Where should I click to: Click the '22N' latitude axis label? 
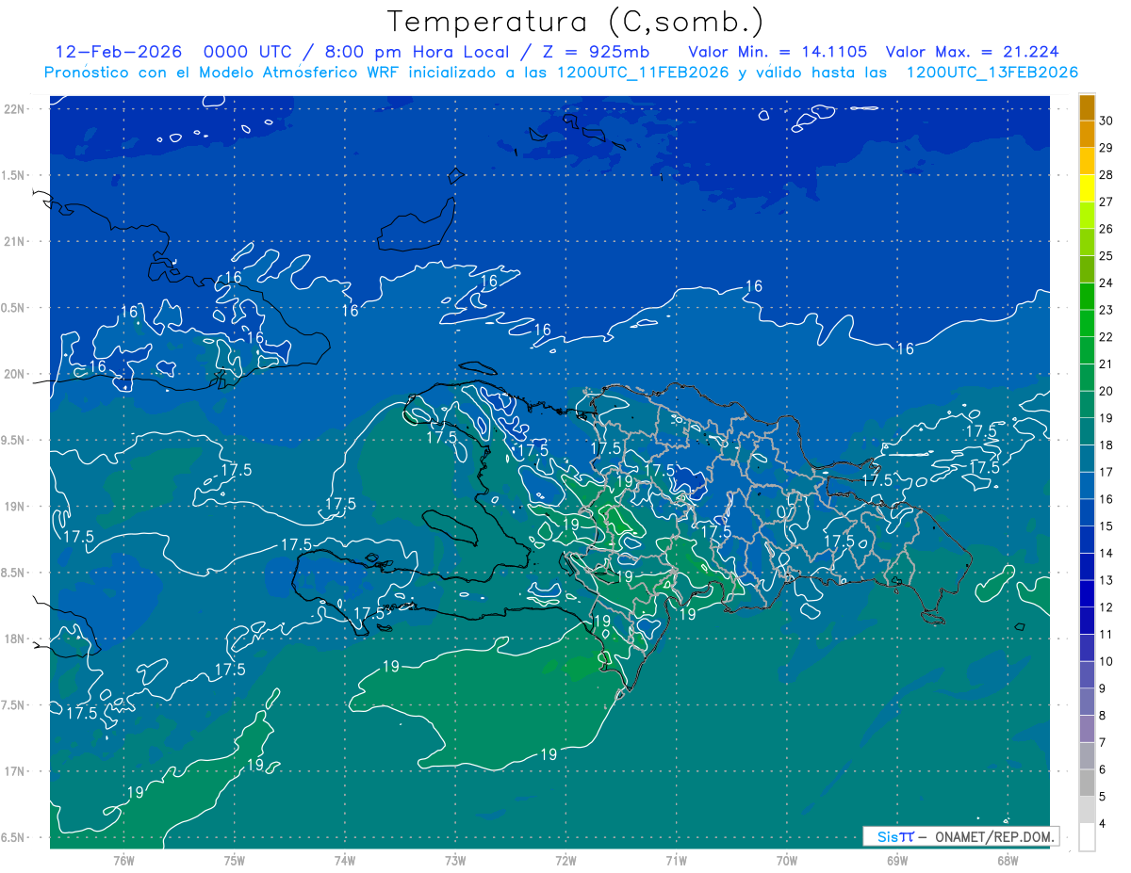(x=15, y=108)
